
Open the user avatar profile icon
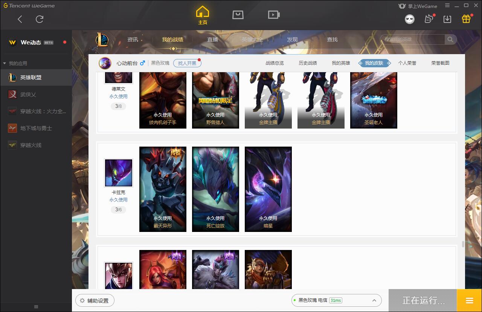pyautogui.click(x=410, y=19)
